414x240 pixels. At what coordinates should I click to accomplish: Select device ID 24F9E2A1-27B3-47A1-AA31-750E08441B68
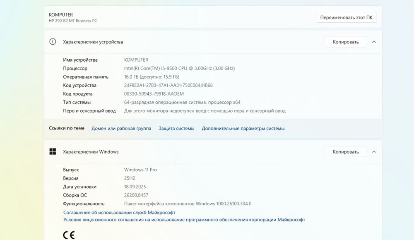pyautogui.click(x=168, y=85)
